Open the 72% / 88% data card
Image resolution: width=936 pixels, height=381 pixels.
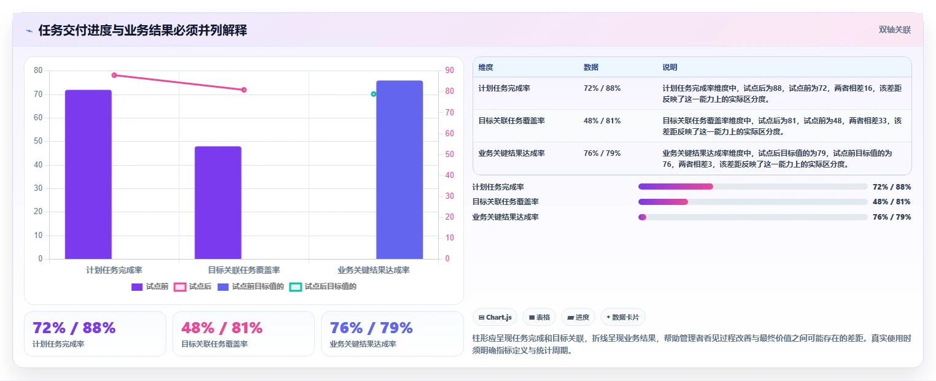(95, 334)
